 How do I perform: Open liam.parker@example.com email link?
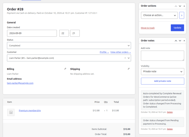(x=20, y=83)
